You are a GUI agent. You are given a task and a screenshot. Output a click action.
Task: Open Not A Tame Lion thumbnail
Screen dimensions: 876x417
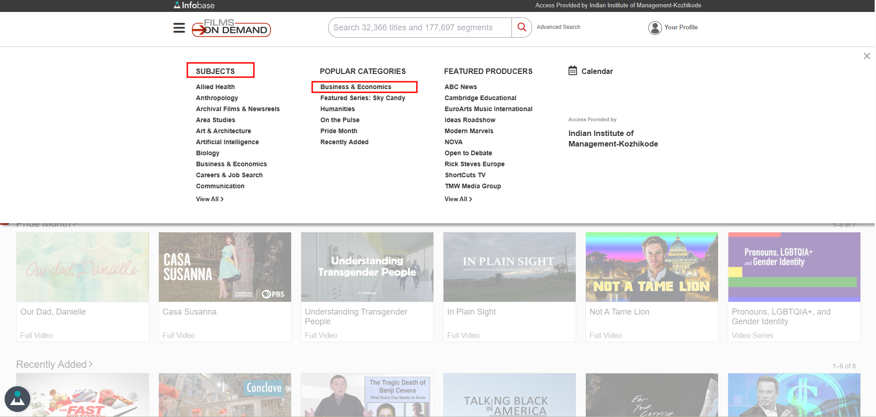pyautogui.click(x=651, y=267)
